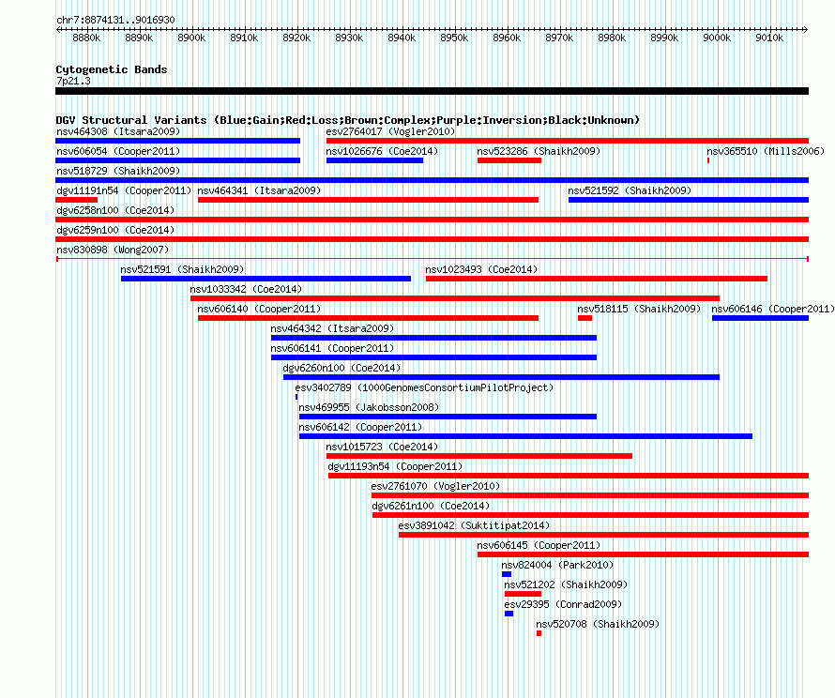Screen dimensions: 835x698
Task: Open variant nsv824004 (Park2010)
Action: coord(557,565)
